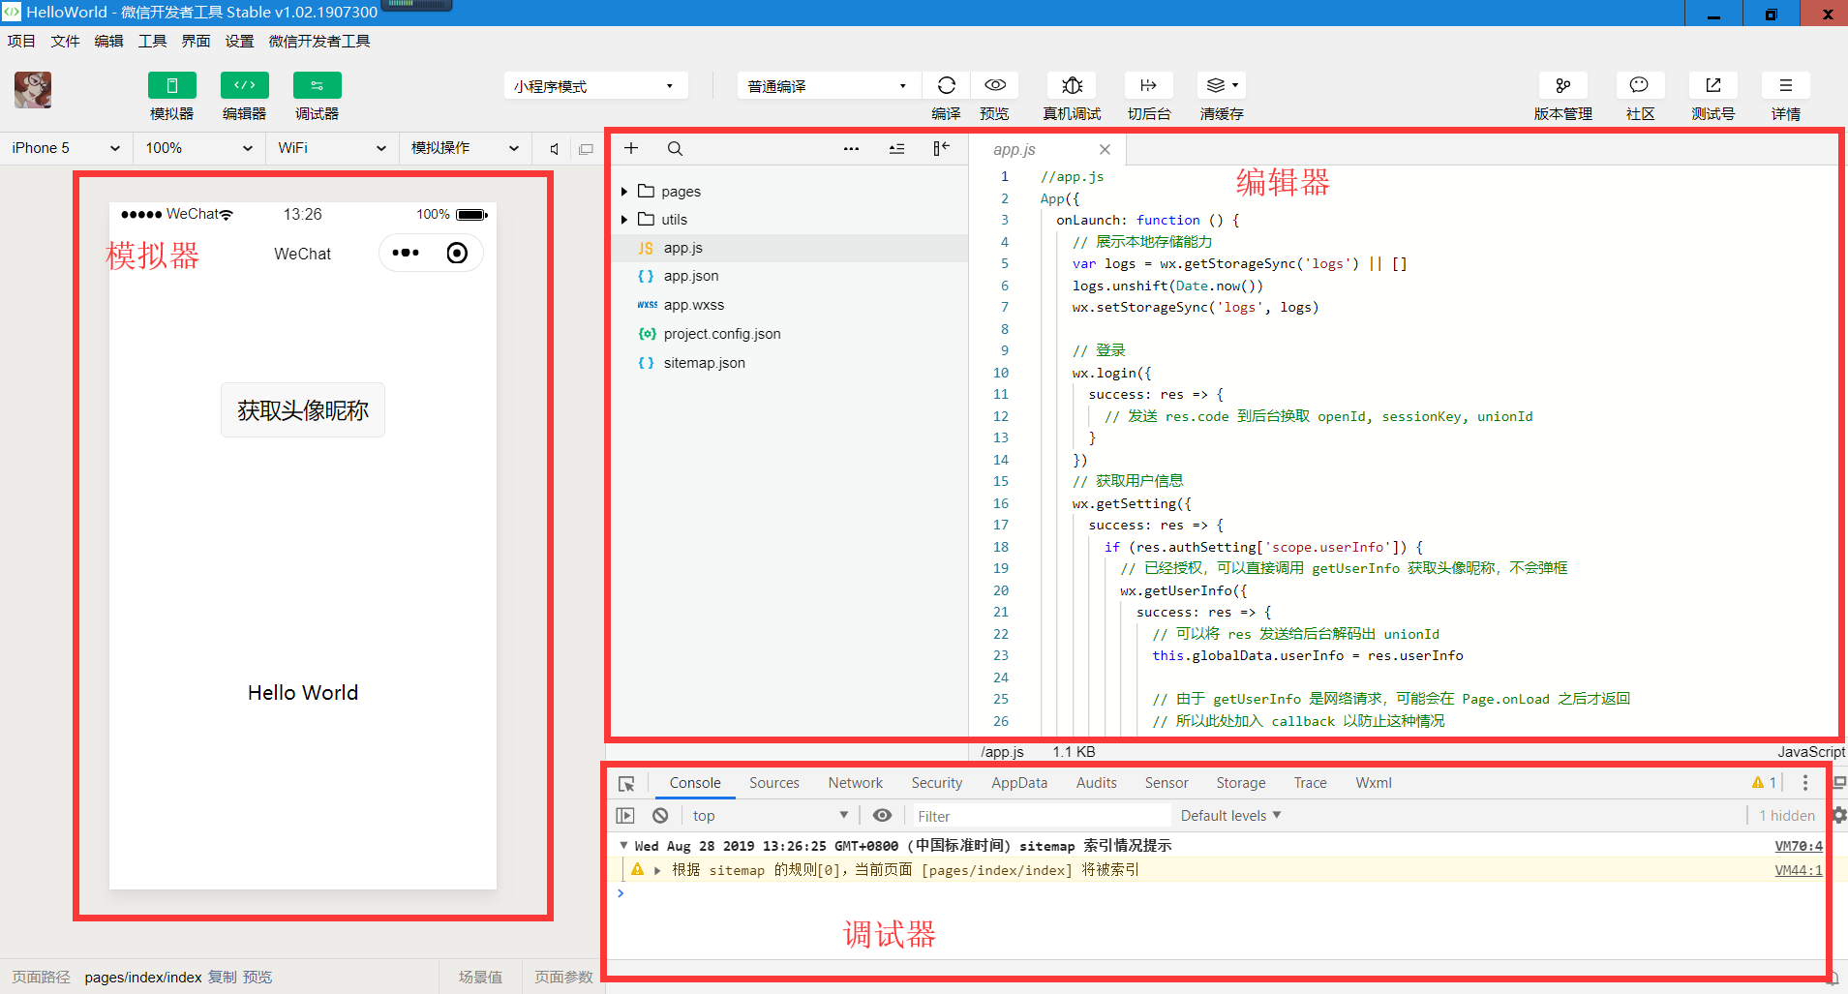Click the devtools three-dot menu icon

click(x=1805, y=783)
